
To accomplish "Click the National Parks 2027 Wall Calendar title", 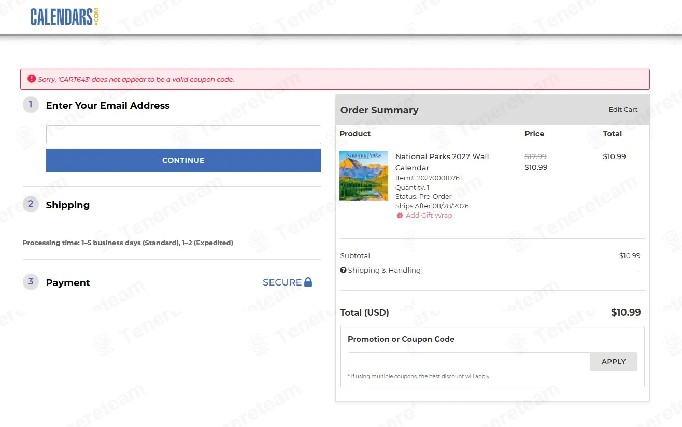I will coord(442,162).
